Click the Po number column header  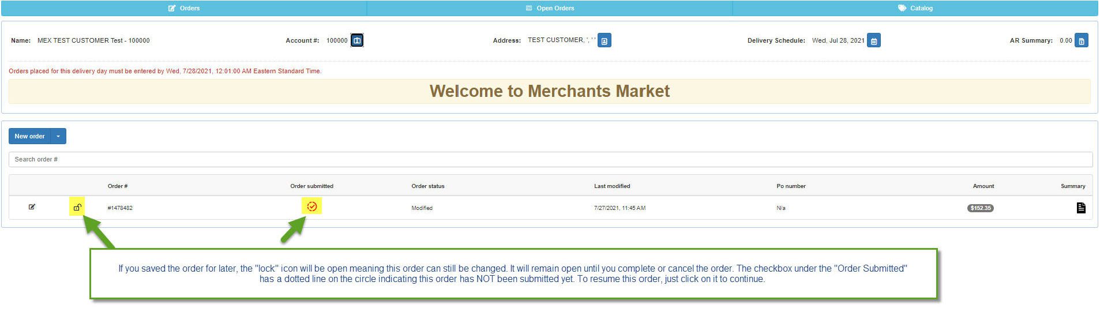(x=791, y=186)
